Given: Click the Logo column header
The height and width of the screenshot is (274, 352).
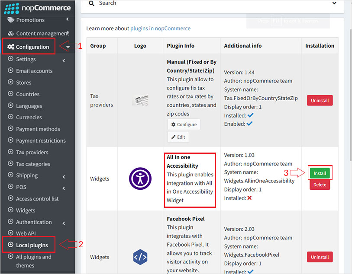Looking at the screenshot, I should click(140, 46).
